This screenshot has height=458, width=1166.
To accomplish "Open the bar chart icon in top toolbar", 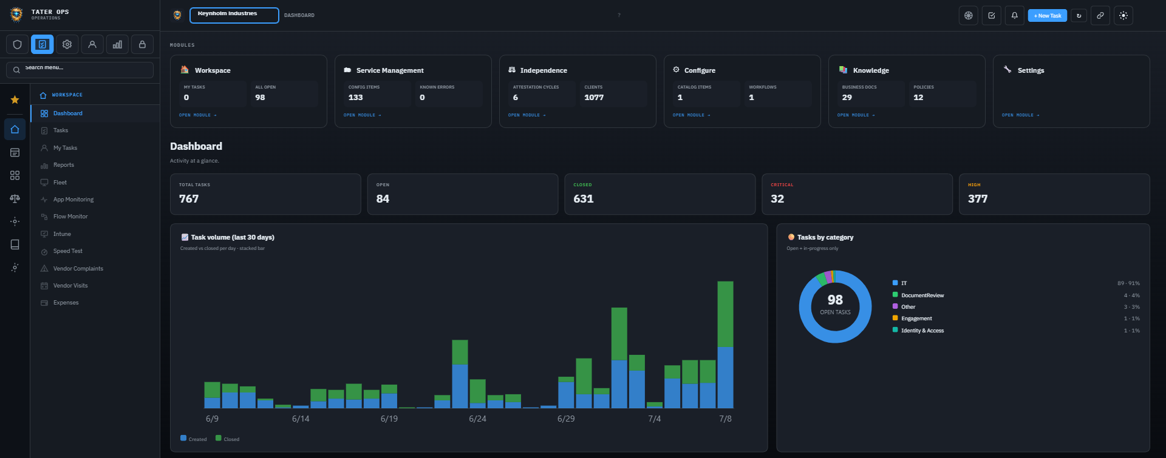I will click(x=117, y=44).
